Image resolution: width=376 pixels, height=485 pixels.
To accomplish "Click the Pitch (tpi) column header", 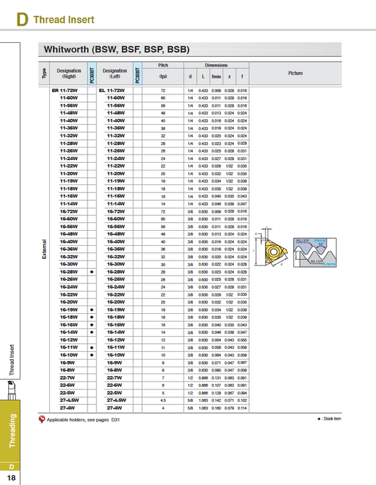I will [x=163, y=73].
